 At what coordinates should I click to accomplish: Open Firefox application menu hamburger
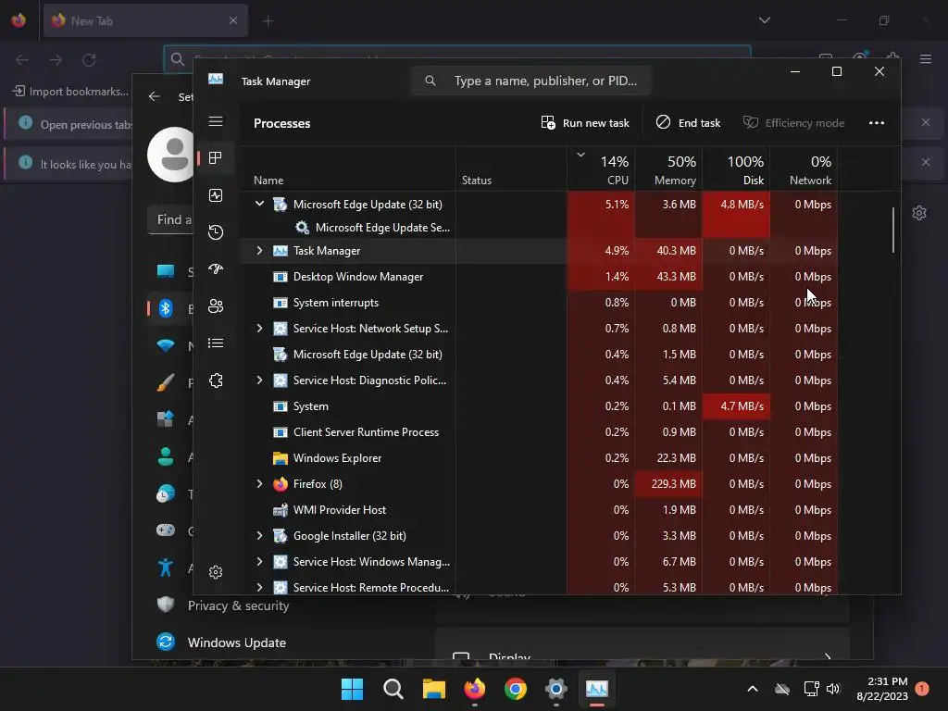925,59
